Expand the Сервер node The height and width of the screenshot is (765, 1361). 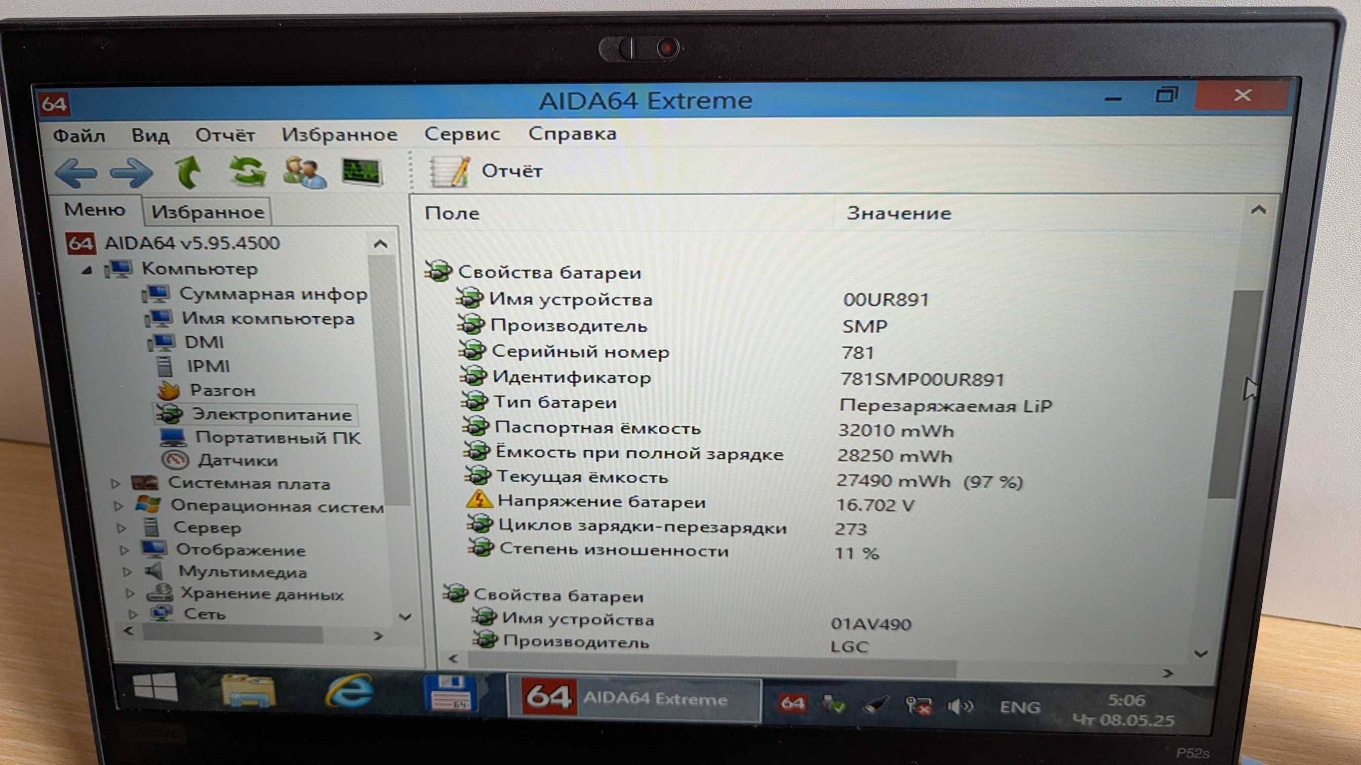click(122, 527)
